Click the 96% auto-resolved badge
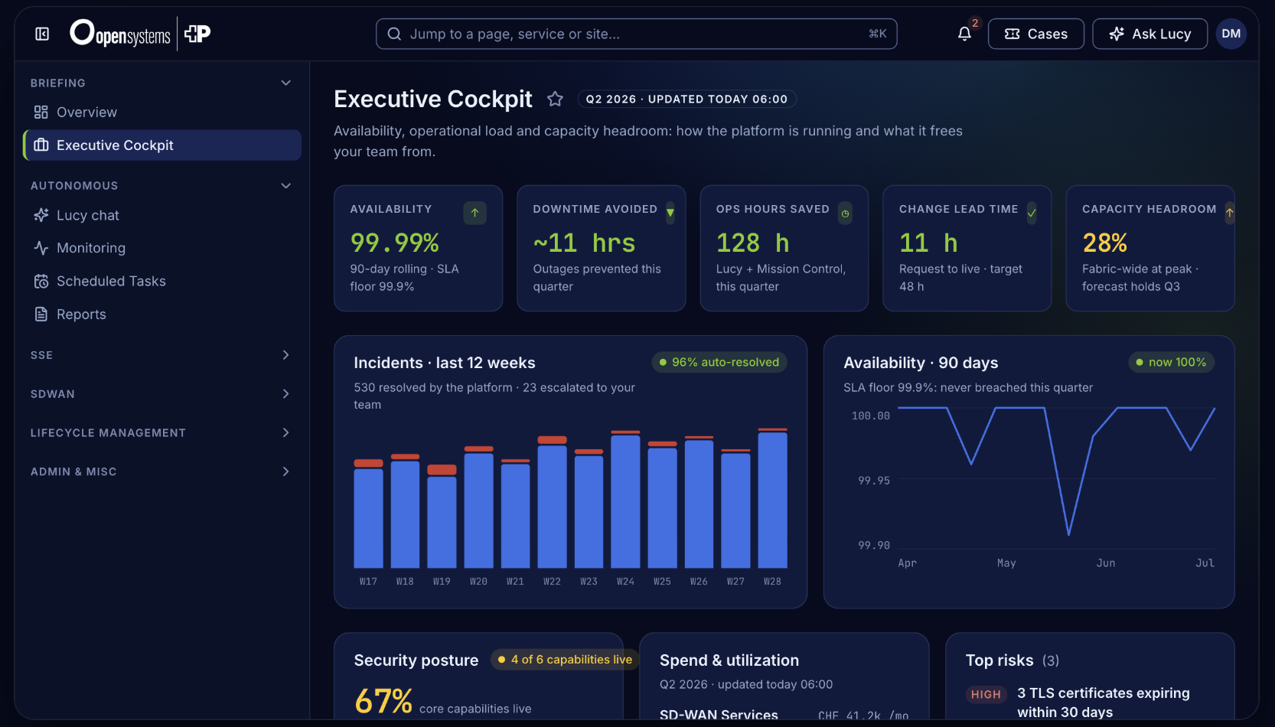Viewport: 1275px width, 727px height. tap(719, 362)
